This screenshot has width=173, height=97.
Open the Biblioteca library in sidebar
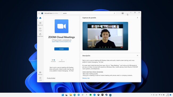tap(40, 73)
